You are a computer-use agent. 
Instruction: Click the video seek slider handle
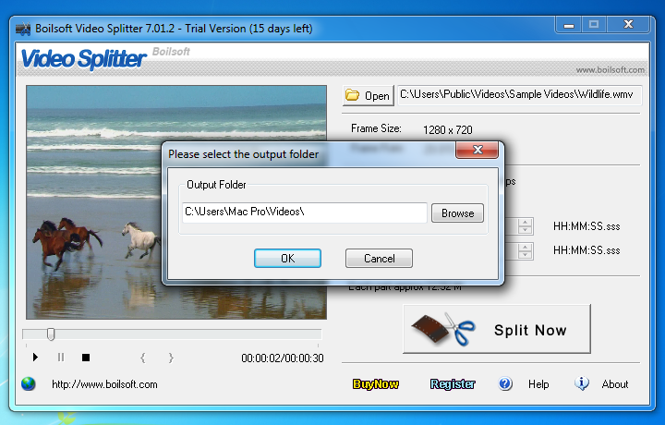(51, 334)
